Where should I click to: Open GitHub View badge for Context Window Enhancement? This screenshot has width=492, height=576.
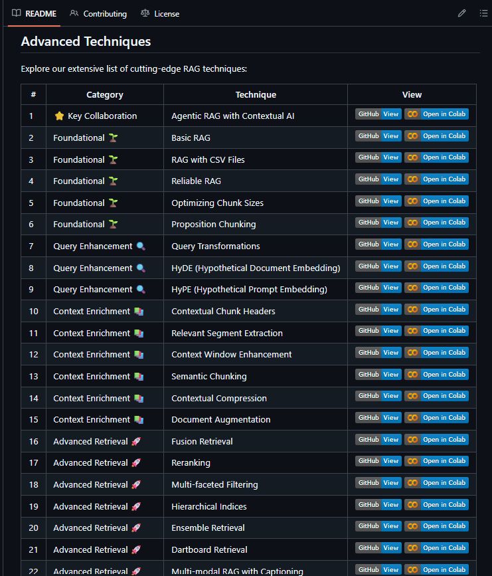(x=378, y=353)
